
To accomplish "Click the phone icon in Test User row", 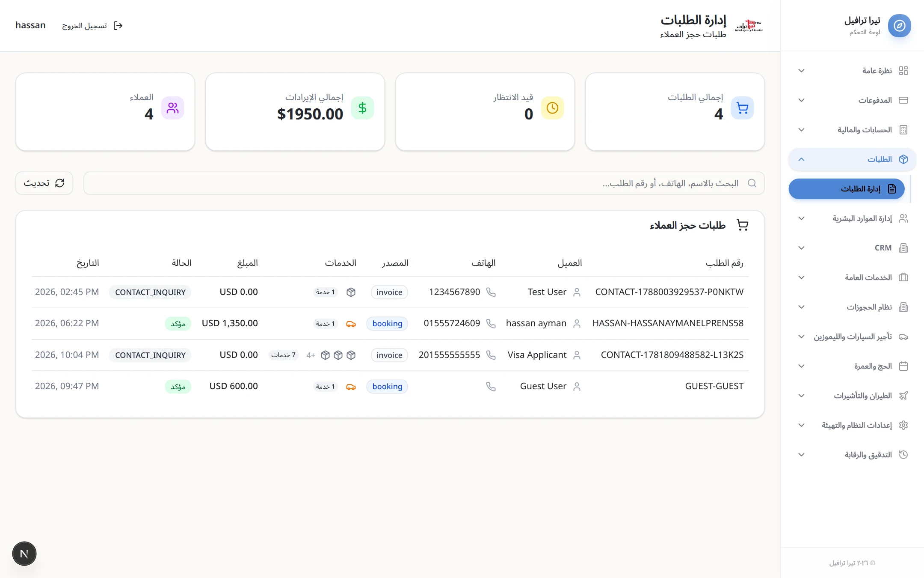I will click(491, 292).
